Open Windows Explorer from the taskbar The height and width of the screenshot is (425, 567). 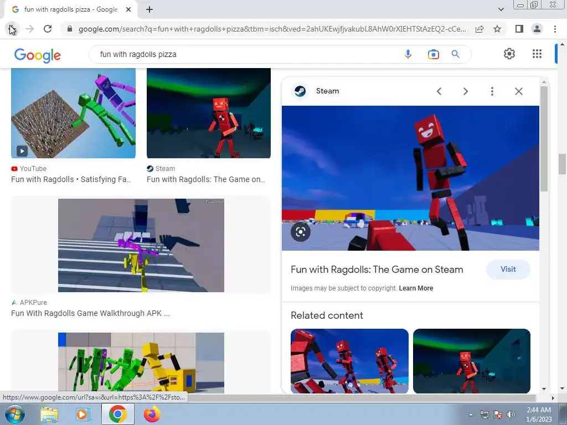(49, 414)
